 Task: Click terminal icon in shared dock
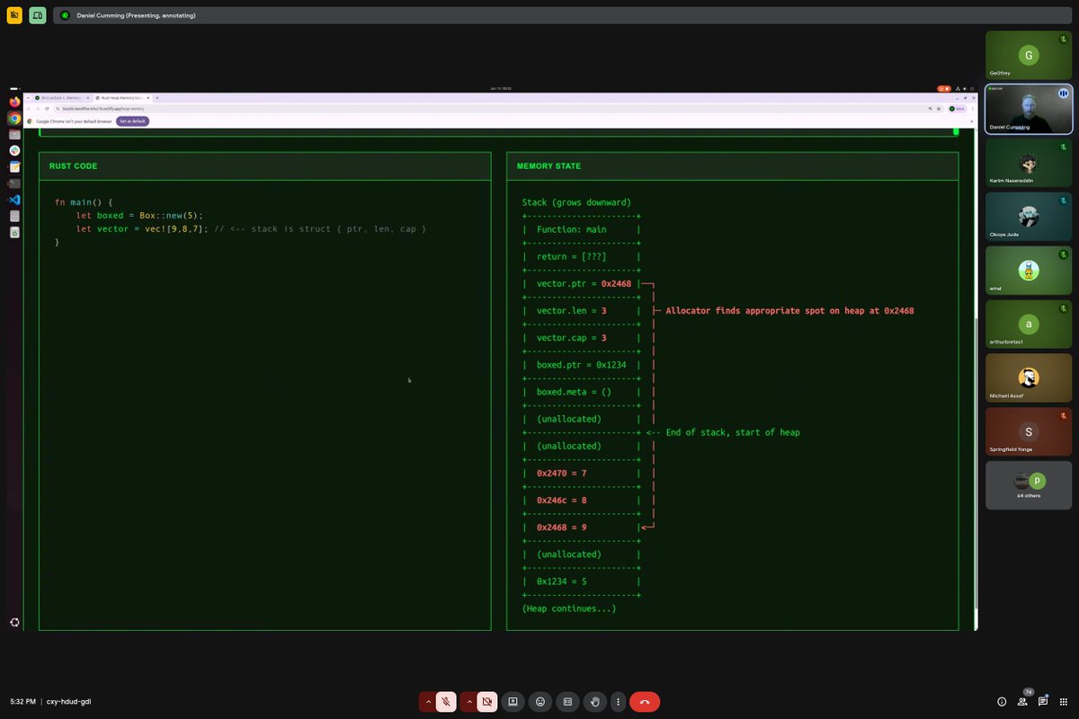point(14,183)
